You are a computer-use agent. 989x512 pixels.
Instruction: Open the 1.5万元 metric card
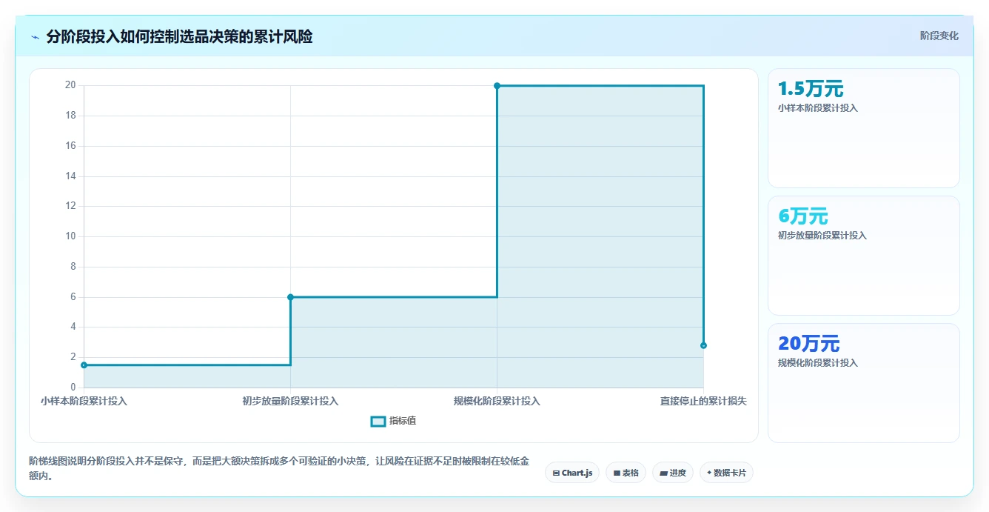coord(864,128)
